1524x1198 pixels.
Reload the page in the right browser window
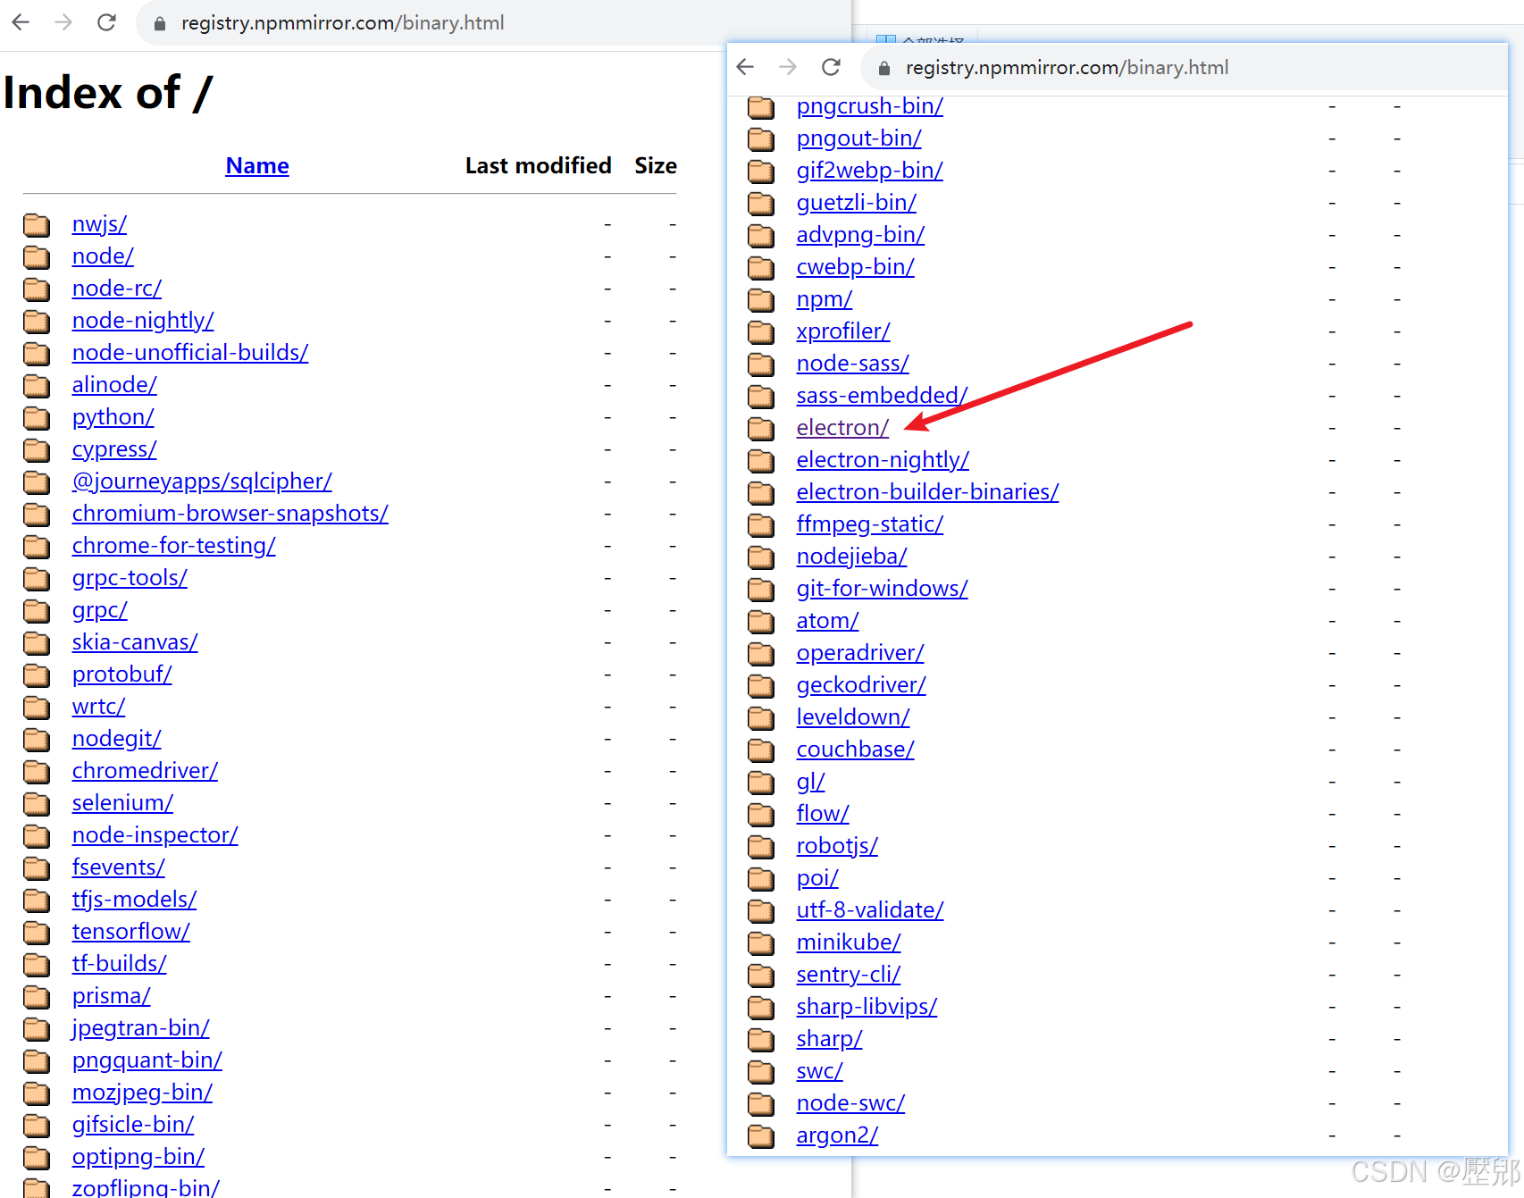[831, 67]
